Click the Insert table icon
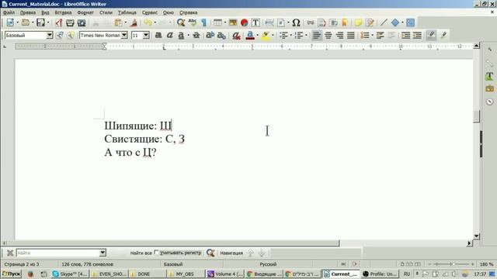 point(217,22)
